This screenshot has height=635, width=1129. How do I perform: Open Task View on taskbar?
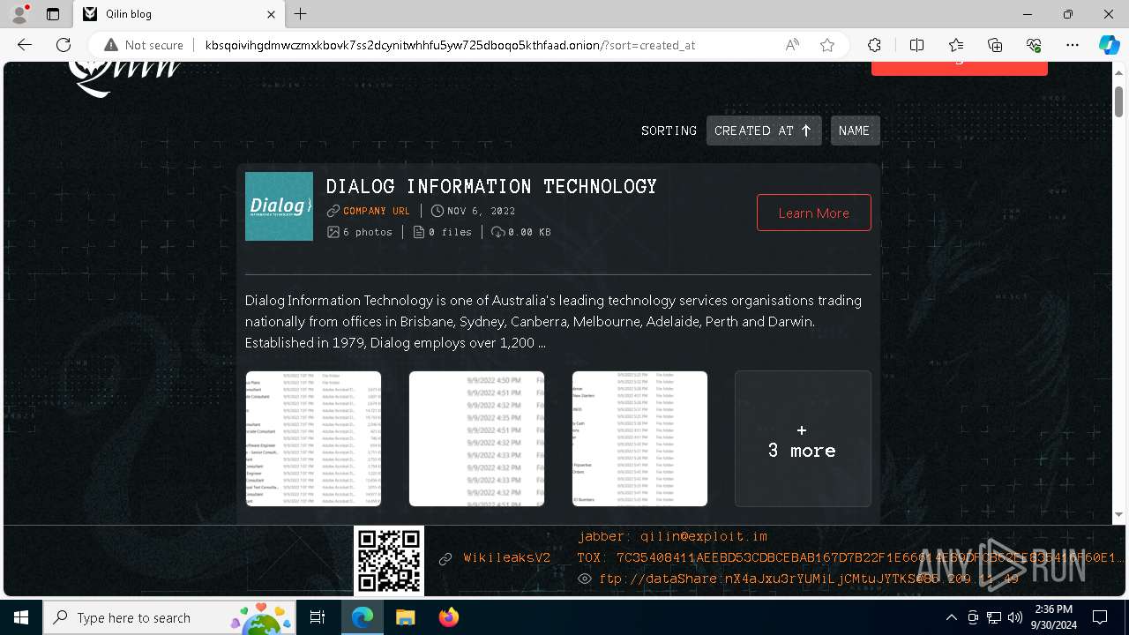tap(318, 617)
